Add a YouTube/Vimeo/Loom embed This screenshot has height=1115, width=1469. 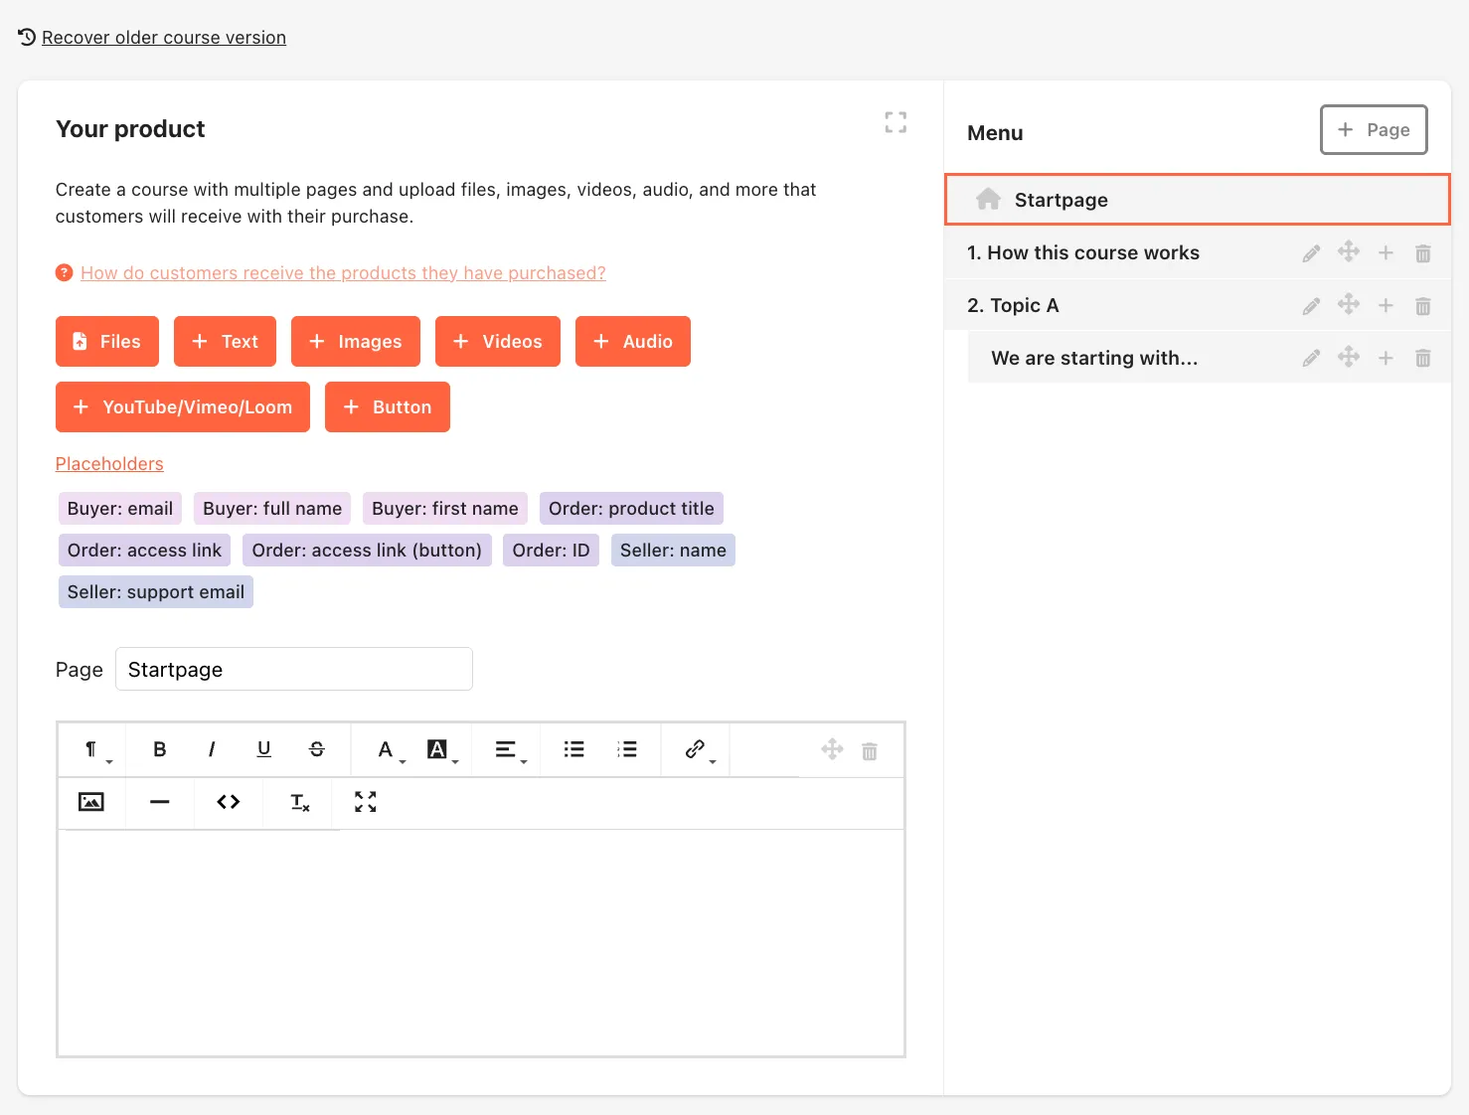click(183, 406)
